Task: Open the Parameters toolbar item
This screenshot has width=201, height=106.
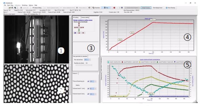Action: pos(96,8)
